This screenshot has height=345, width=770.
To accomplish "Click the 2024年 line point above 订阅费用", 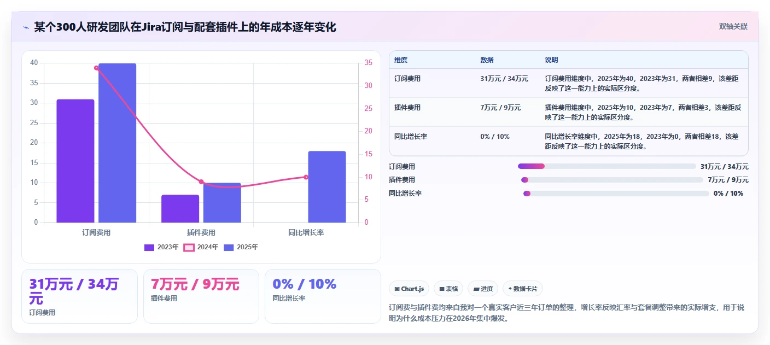I will point(96,68).
